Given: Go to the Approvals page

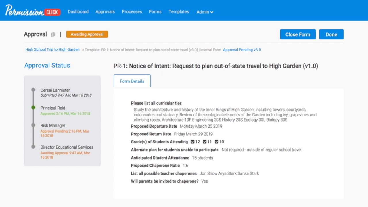Looking at the screenshot, I should click(105, 12).
